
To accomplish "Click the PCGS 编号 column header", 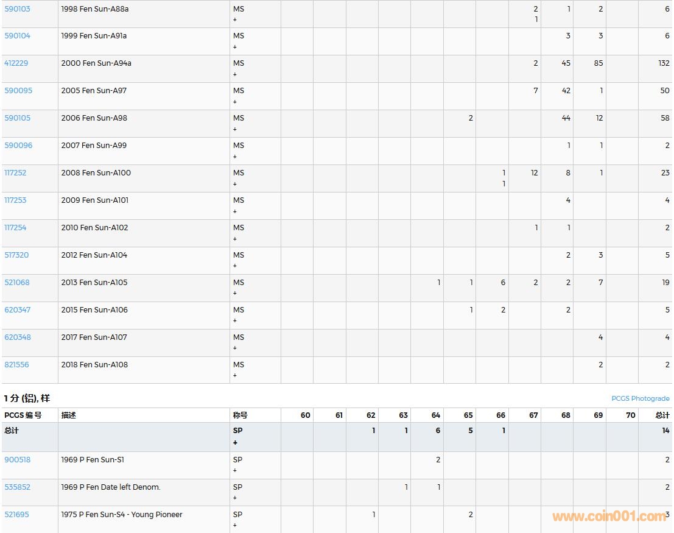I will click(23, 415).
